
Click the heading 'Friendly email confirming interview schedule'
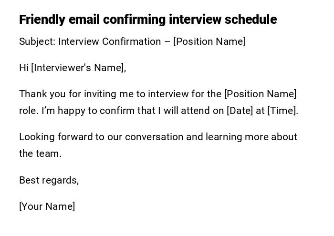point(147,20)
